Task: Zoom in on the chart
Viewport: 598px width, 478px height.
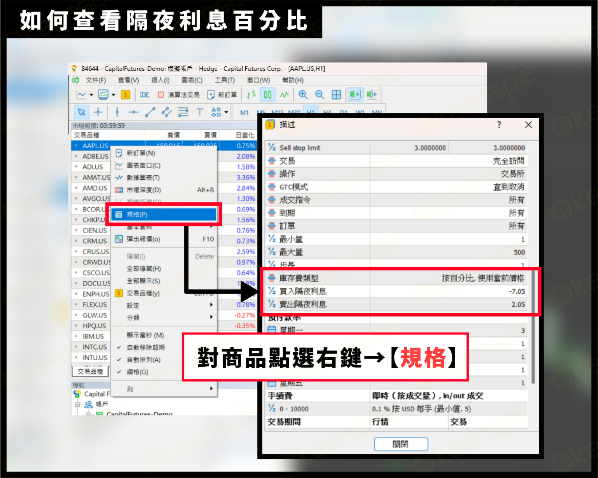Action: (x=303, y=95)
